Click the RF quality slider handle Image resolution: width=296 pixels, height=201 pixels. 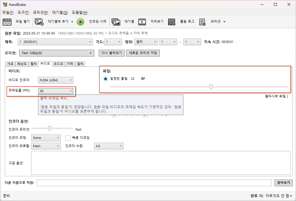pos(211,87)
